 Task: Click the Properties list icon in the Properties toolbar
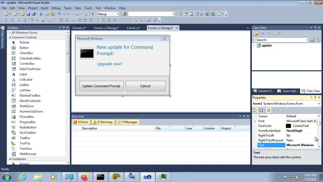coord(268,110)
